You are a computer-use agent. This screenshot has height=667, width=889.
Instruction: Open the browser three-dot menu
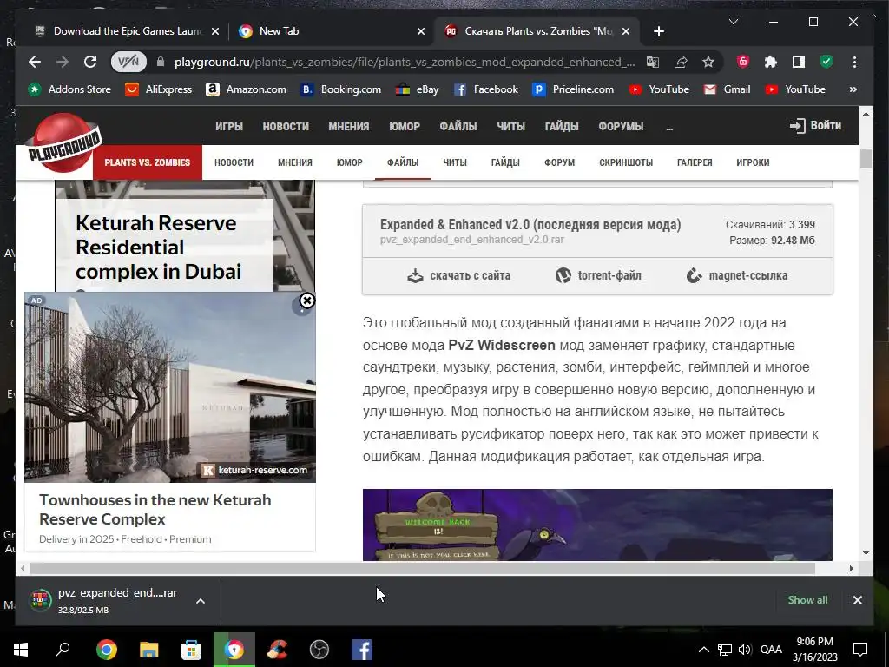pyautogui.click(x=854, y=62)
